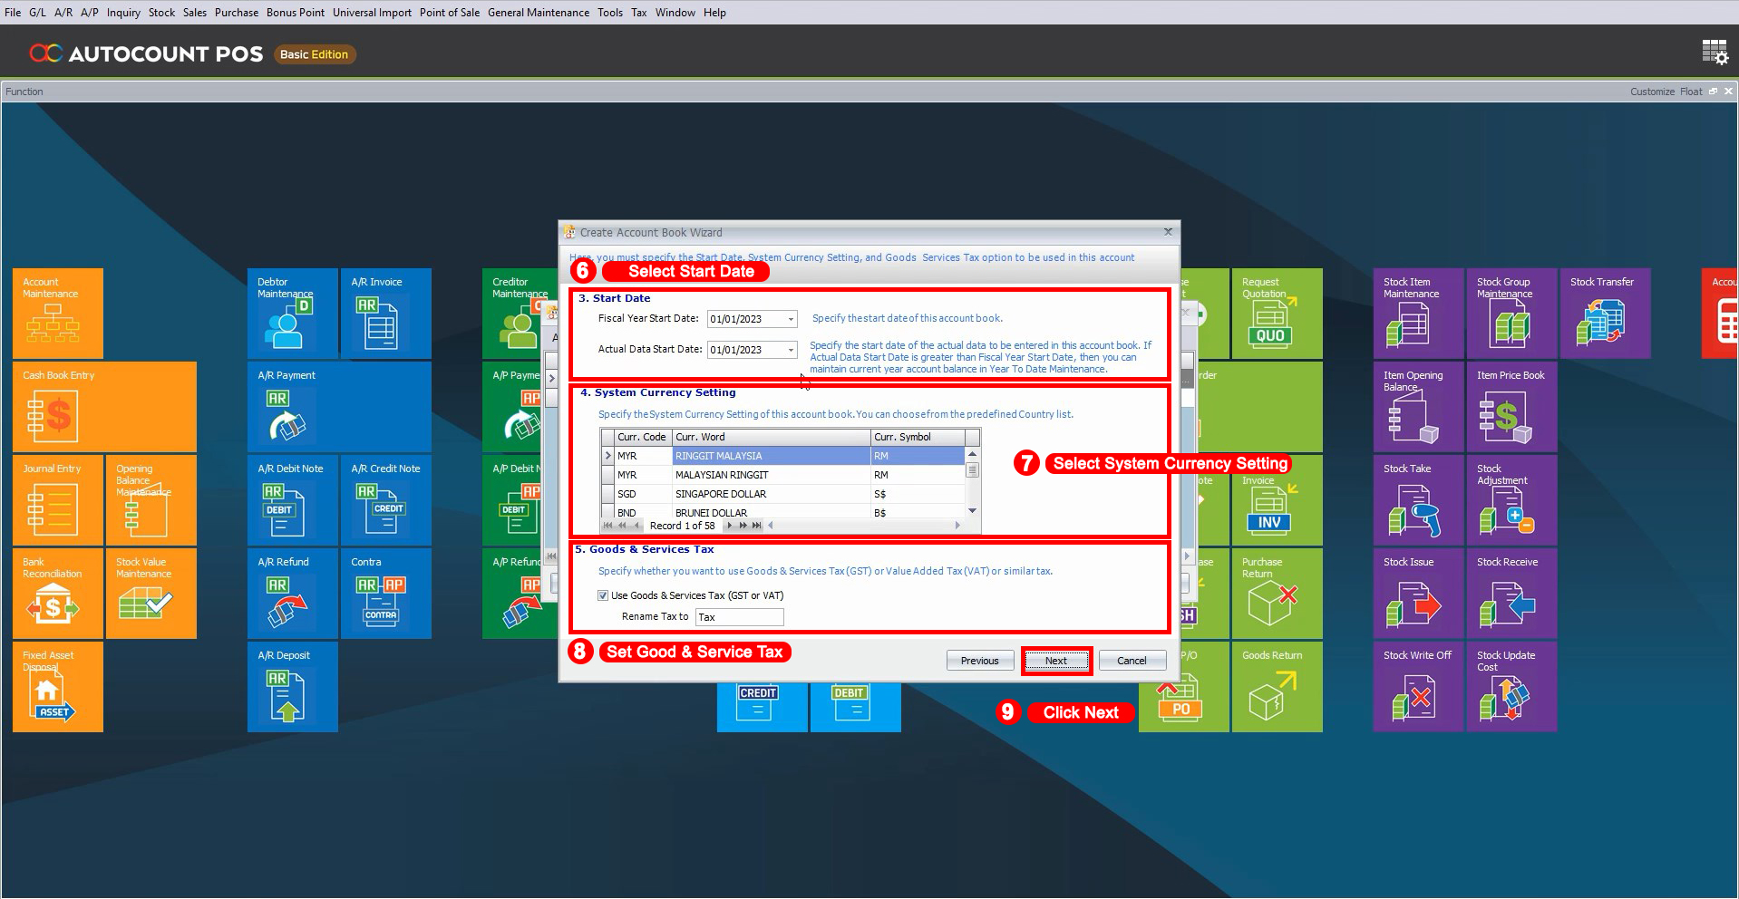Click Float link in Function panel
Image resolution: width=1739 pixels, height=899 pixels.
(x=1691, y=92)
